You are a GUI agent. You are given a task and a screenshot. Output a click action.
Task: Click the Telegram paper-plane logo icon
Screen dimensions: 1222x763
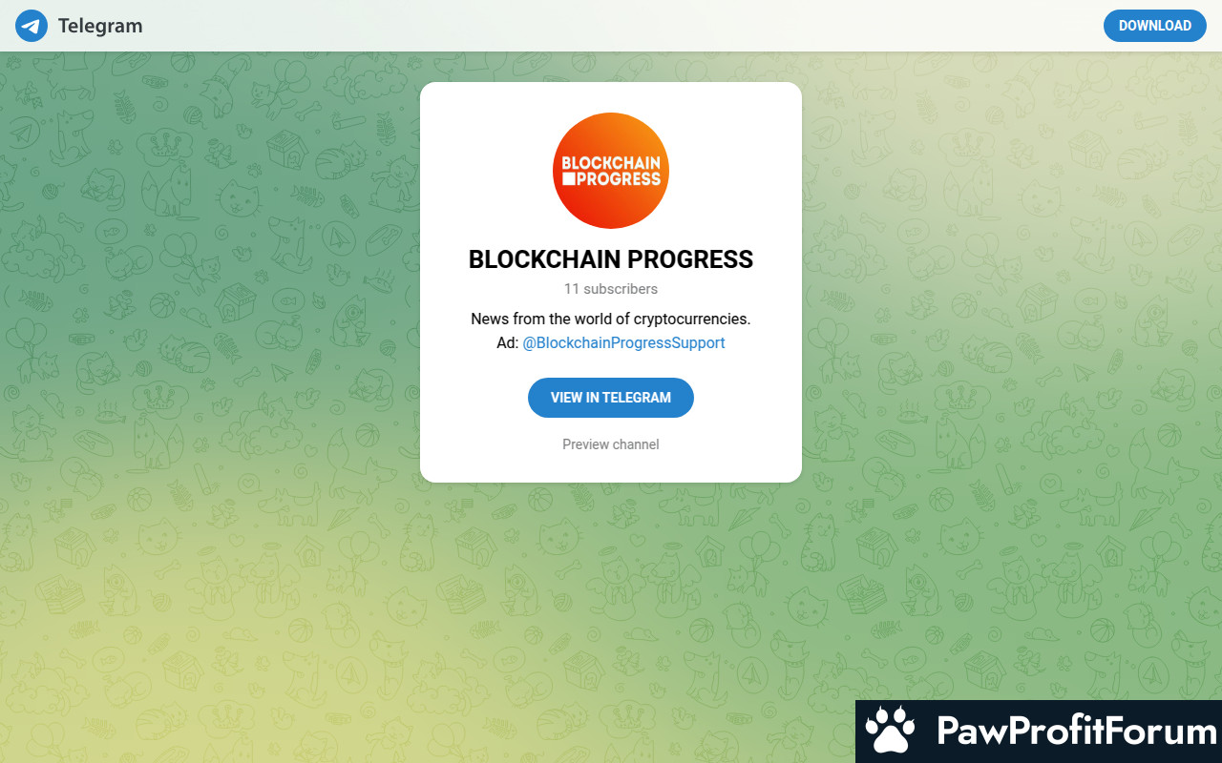click(32, 26)
